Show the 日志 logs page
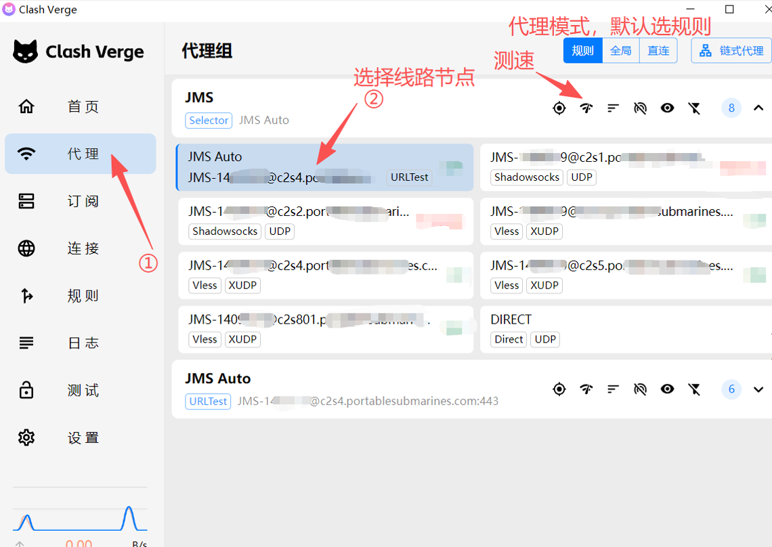772x547 pixels. (81, 343)
